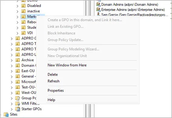Click the inactive OU folder icon
Image resolution: width=172 pixels, height=118 pixels.
click(x=23, y=11)
